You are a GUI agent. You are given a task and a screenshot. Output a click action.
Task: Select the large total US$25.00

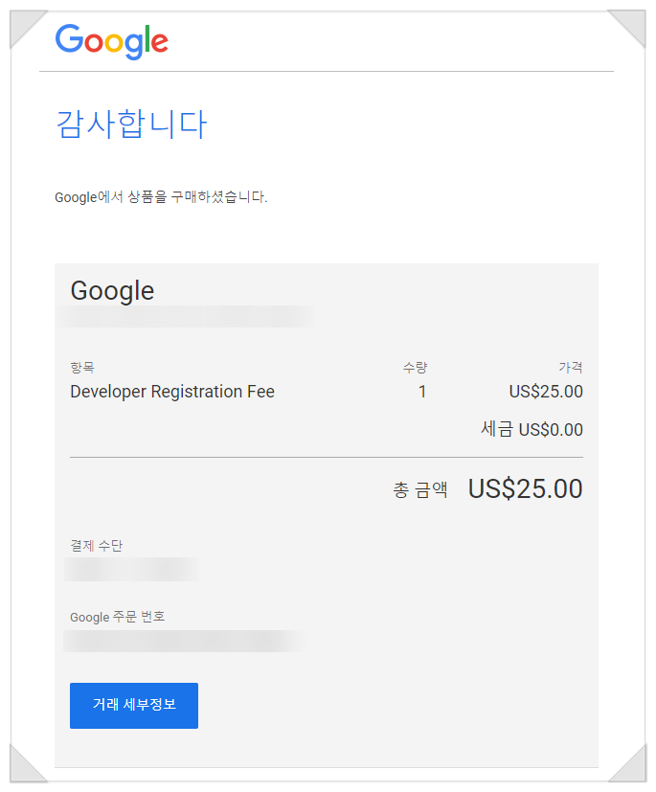pos(525,489)
